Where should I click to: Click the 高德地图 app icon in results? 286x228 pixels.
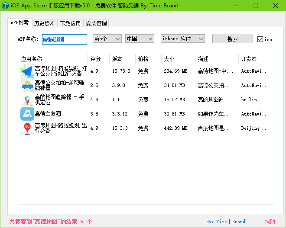27,71
